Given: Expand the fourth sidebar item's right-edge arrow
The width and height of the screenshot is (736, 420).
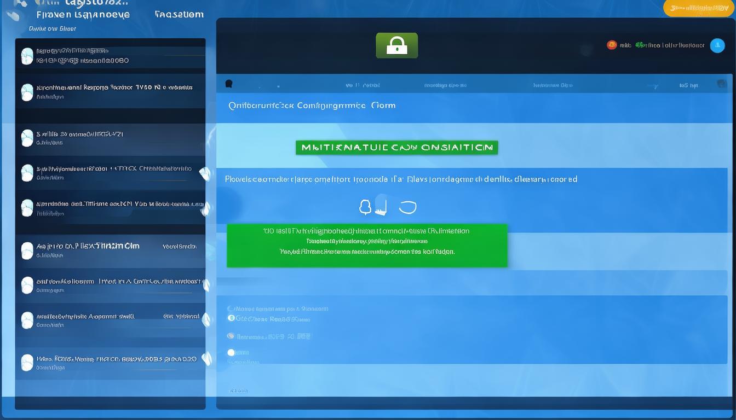Looking at the screenshot, I should tap(205, 173).
